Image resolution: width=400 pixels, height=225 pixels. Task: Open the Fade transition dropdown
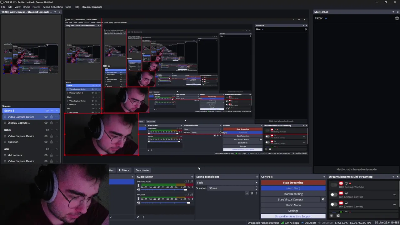pos(227,182)
